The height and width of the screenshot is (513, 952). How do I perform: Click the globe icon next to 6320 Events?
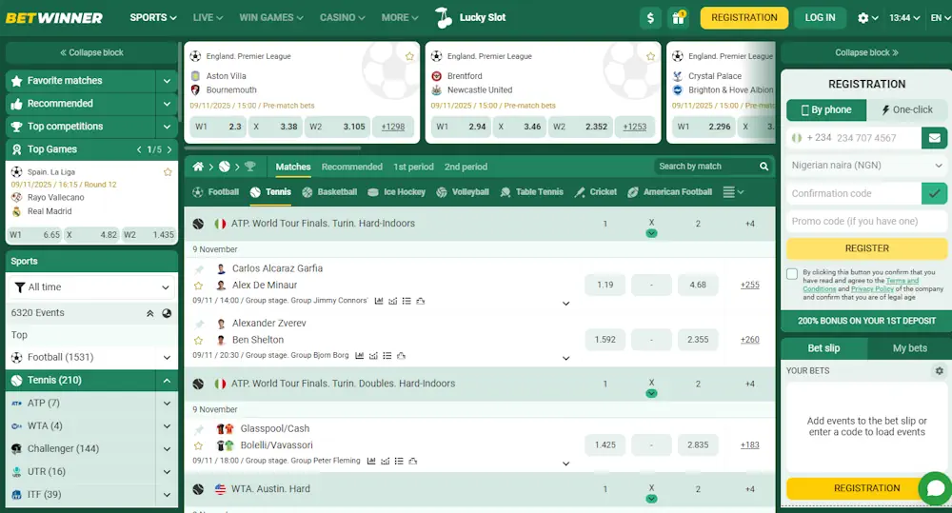pos(167,313)
